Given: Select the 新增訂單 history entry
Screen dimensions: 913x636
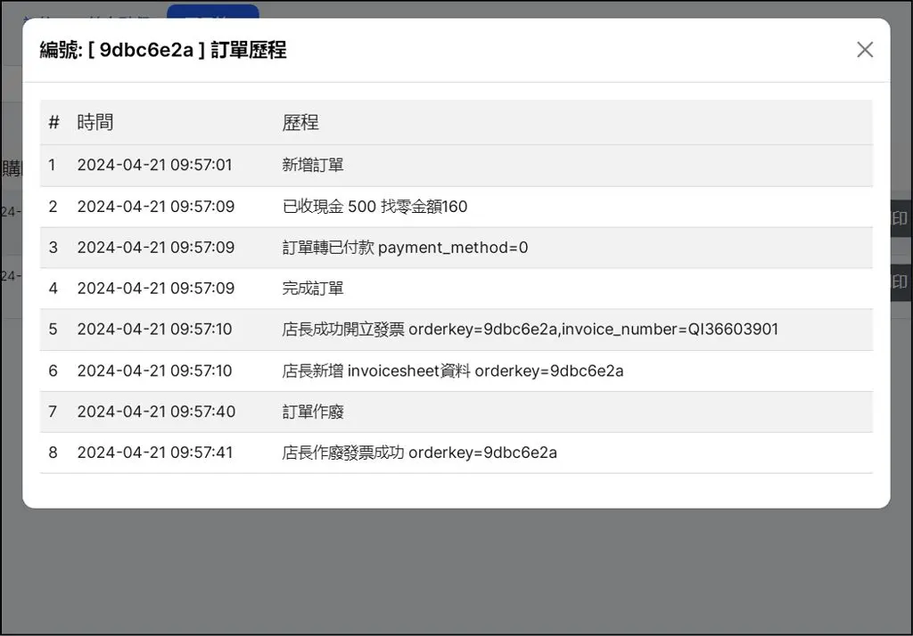Looking at the screenshot, I should (313, 165).
